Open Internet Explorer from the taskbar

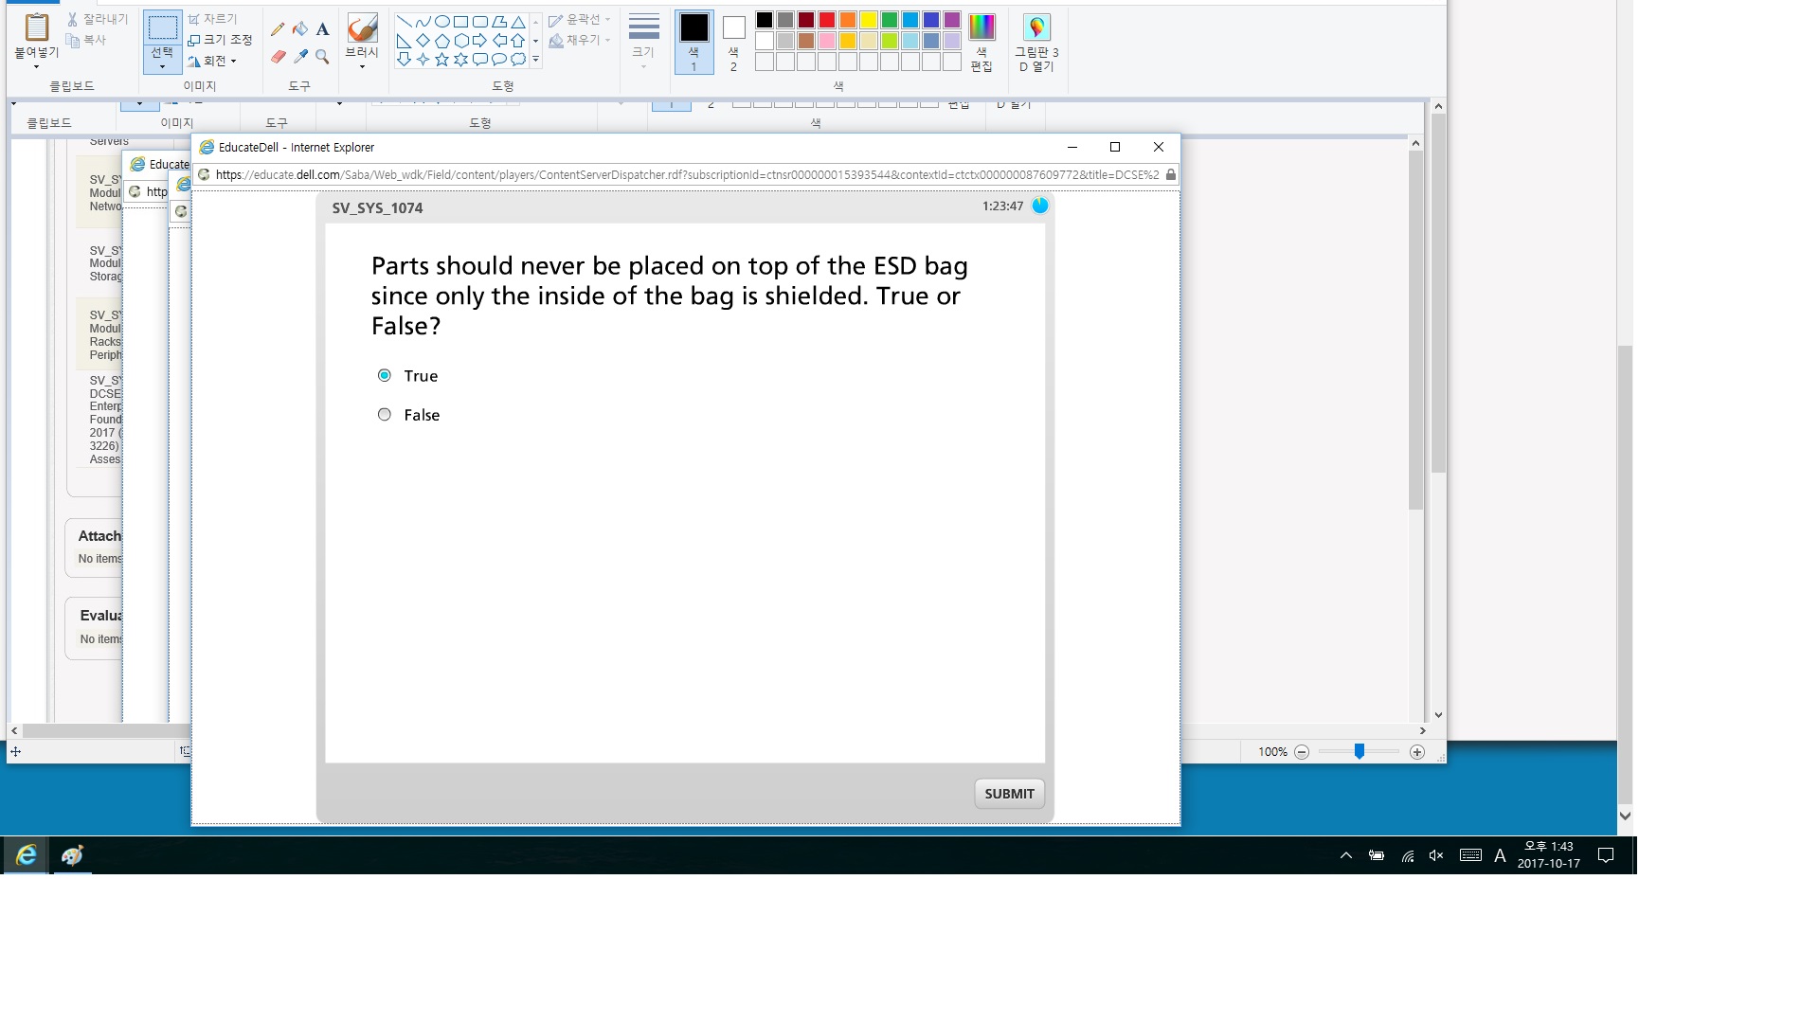pos(26,855)
